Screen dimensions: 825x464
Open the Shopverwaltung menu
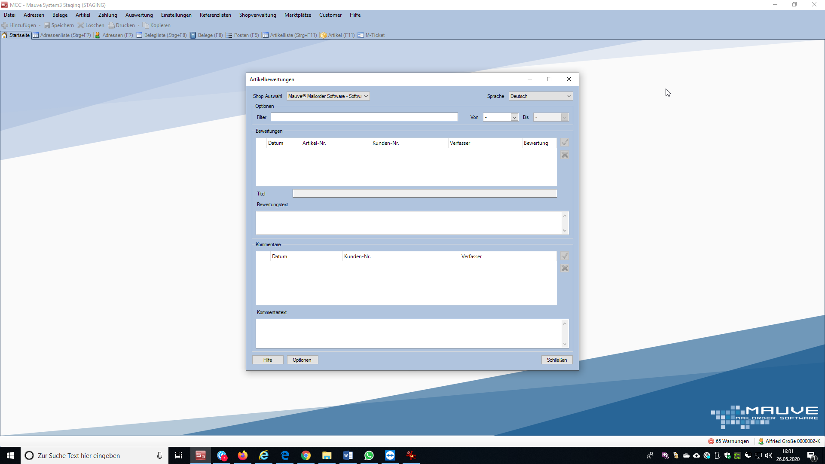pyautogui.click(x=257, y=15)
